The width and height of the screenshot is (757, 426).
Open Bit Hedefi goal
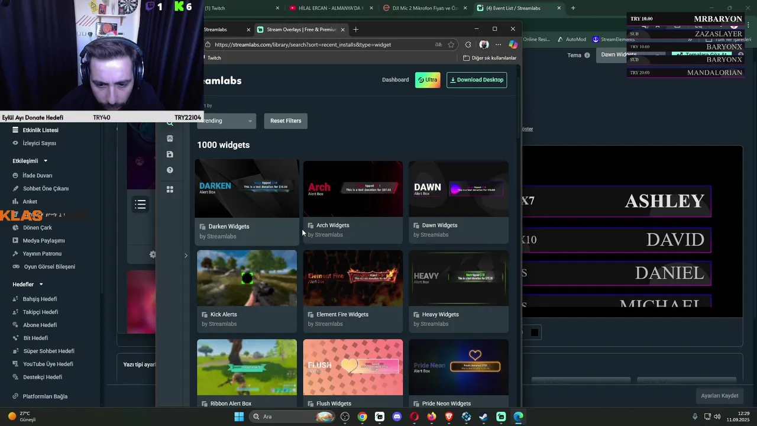pos(30,338)
